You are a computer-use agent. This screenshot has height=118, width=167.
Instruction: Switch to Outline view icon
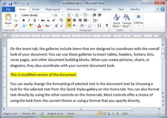point(113,114)
